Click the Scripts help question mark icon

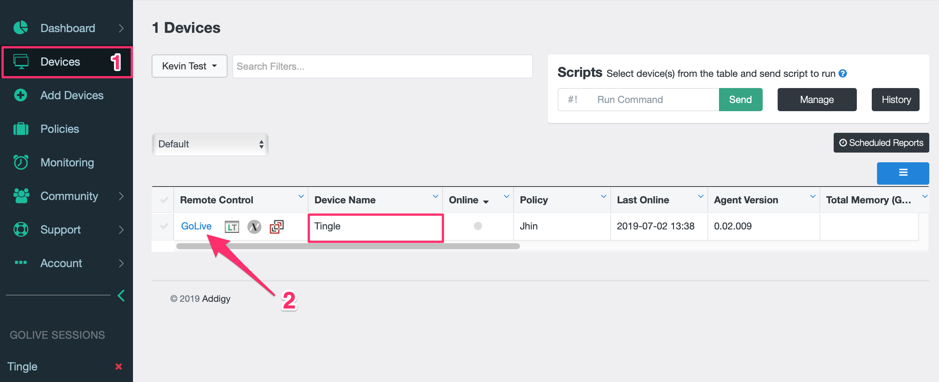[843, 73]
